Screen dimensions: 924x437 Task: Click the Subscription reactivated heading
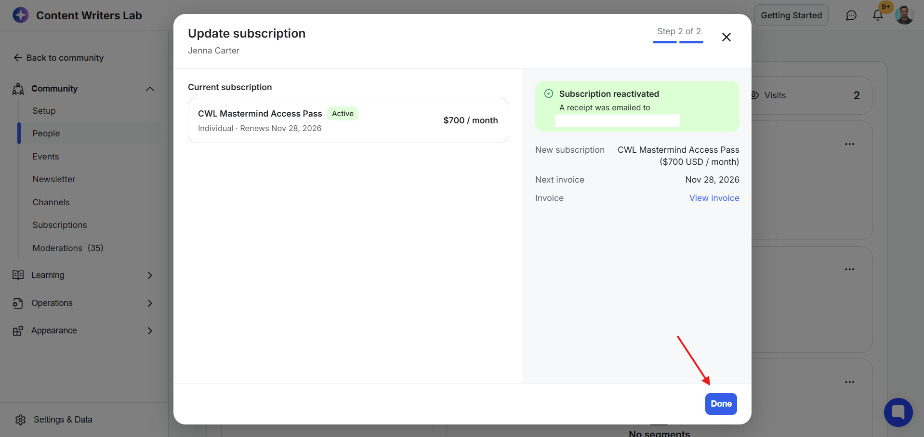click(609, 94)
